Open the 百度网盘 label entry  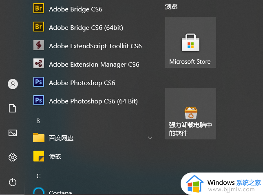point(61,138)
